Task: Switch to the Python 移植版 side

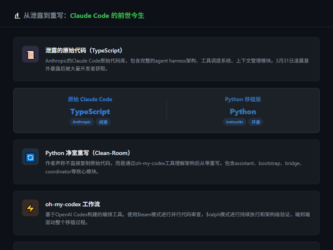Action: (x=243, y=99)
